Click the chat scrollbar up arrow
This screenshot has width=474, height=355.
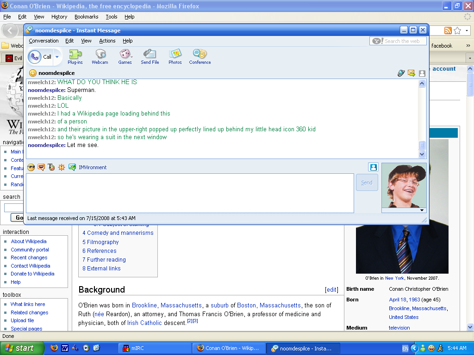tap(422, 84)
